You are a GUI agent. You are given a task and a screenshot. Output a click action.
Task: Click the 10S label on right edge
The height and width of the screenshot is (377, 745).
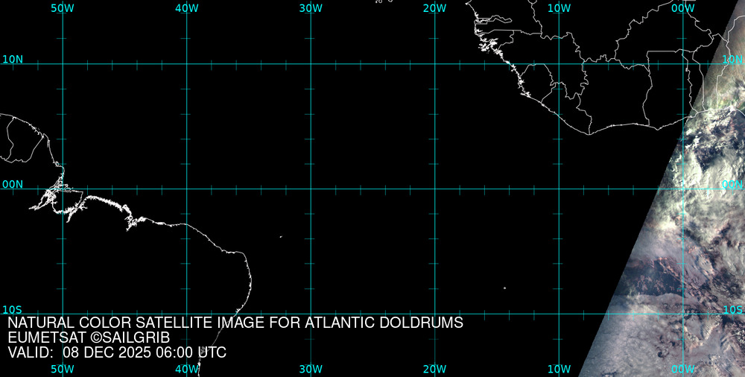pyautogui.click(x=733, y=309)
